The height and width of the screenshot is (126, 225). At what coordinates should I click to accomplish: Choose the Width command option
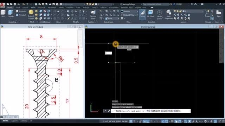pyautogui.click(x=176, y=111)
